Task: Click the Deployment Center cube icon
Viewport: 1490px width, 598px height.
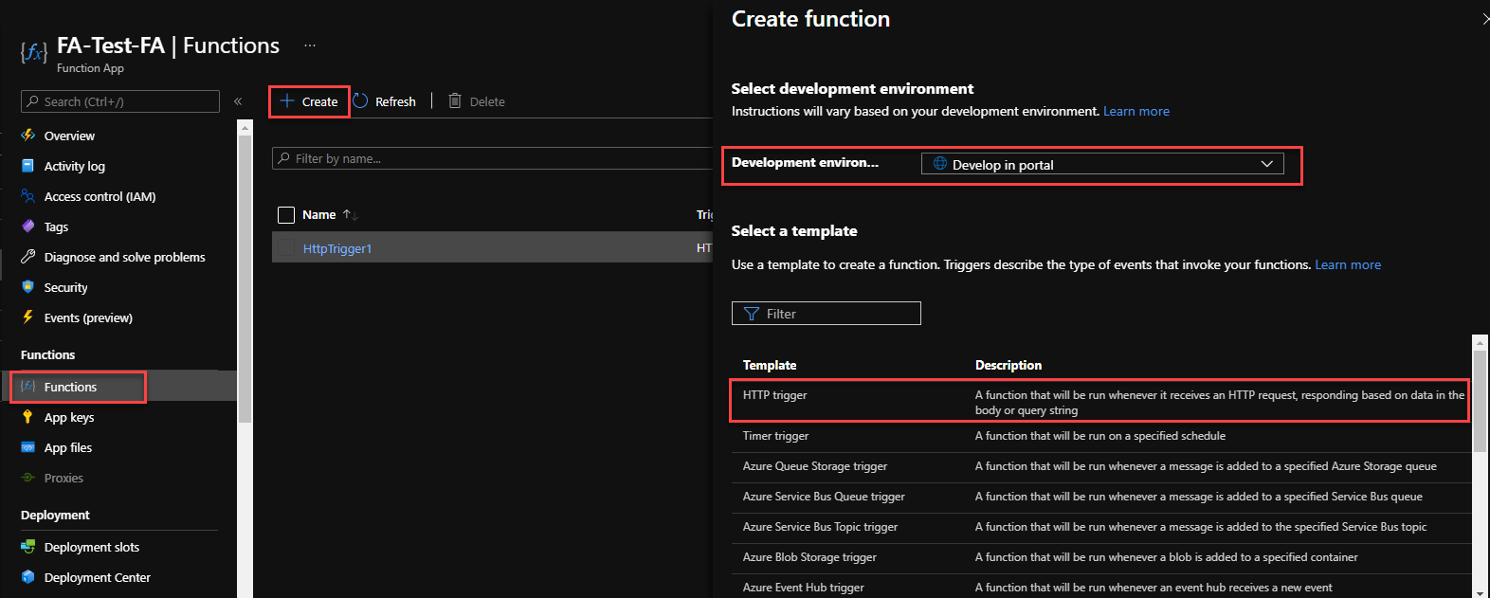Action: [28, 577]
